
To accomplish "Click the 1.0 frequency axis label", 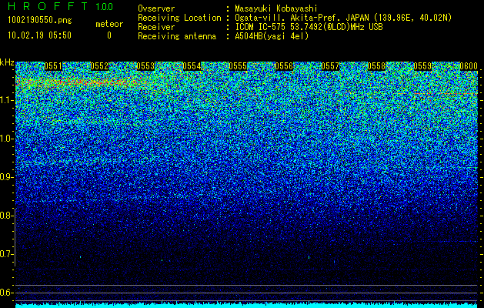I will (6, 139).
